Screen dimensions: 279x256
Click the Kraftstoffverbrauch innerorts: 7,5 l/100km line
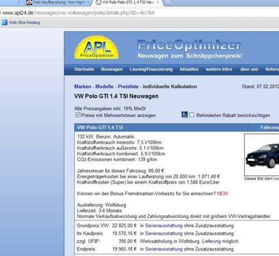click(119, 142)
